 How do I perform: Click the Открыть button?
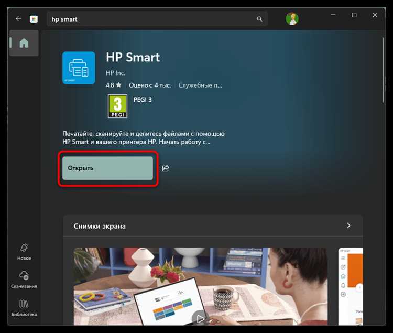107,168
